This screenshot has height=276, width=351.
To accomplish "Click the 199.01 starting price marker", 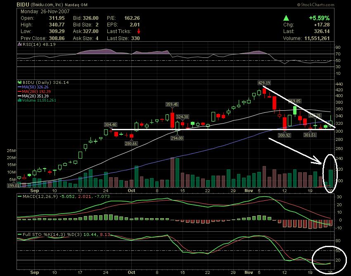I will point(14,186).
